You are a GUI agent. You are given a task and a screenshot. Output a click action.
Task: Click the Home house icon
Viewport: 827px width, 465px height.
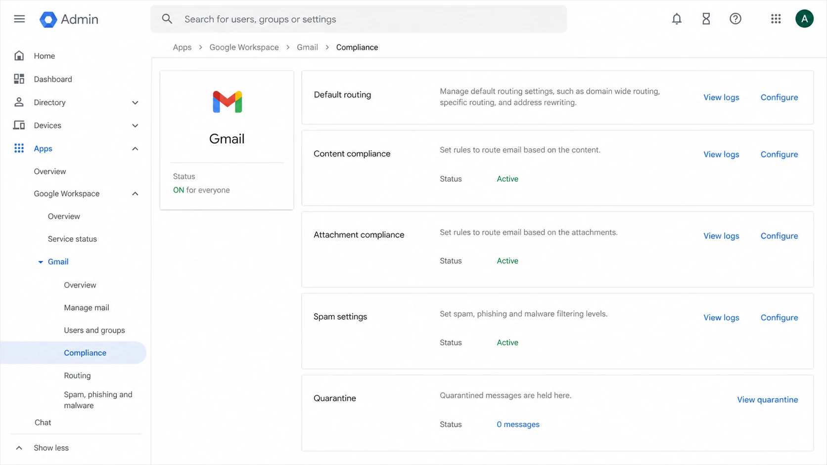click(19, 56)
